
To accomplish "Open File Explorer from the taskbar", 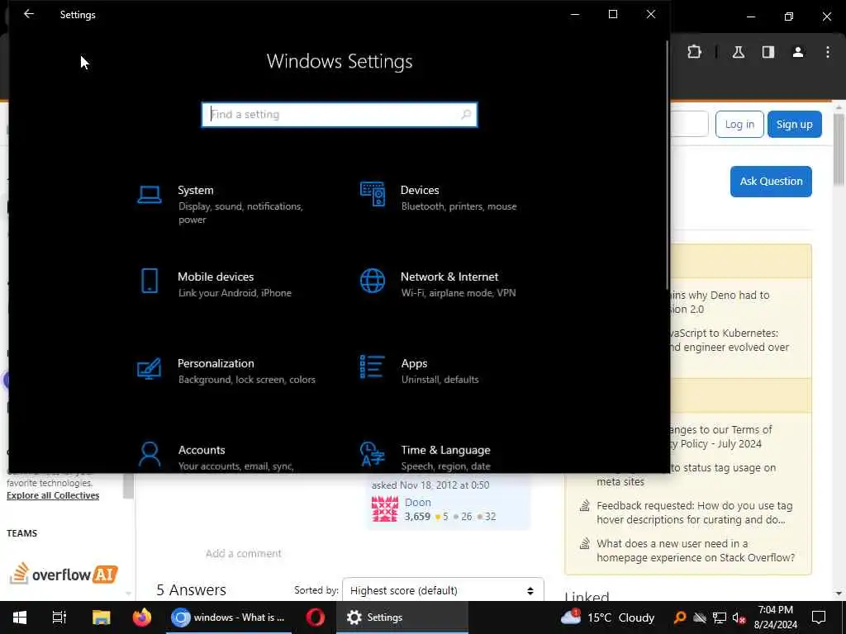I will point(101,617).
